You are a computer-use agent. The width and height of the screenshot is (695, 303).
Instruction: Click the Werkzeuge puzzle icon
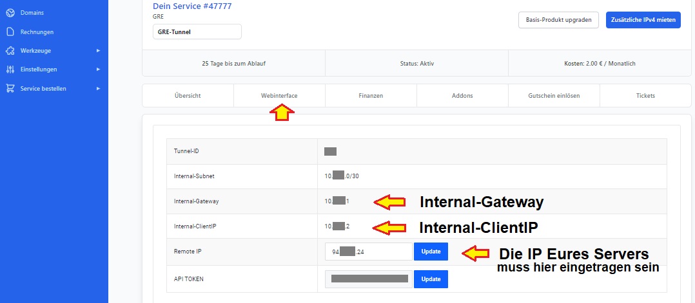click(10, 50)
